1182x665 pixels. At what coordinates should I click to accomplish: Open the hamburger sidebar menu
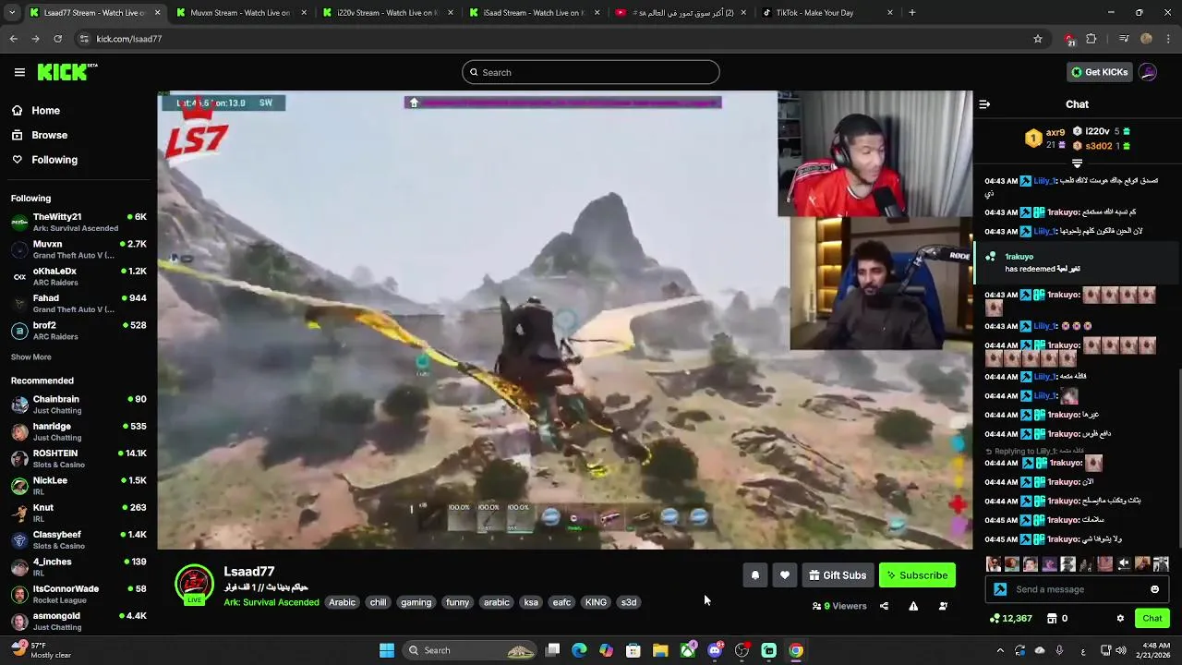pyautogui.click(x=19, y=72)
